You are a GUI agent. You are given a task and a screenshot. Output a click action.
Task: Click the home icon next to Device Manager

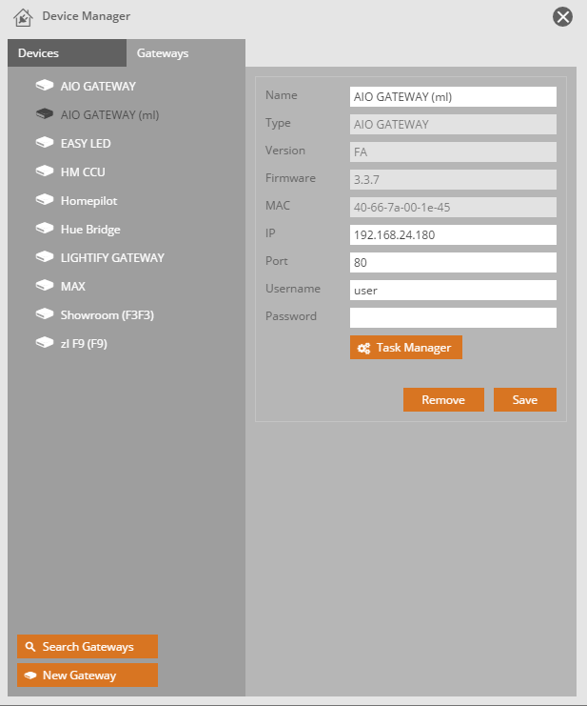pyautogui.click(x=24, y=16)
